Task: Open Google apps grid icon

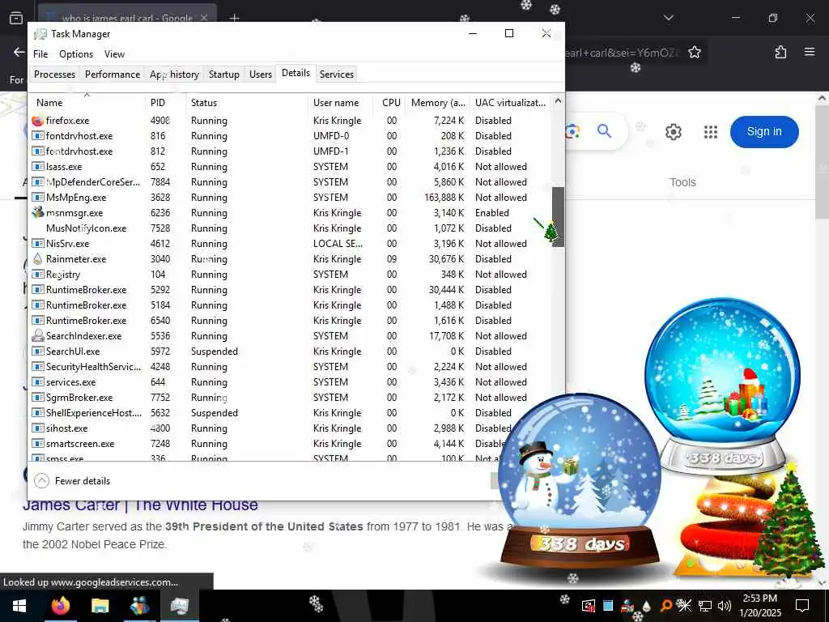Action: 711,132
